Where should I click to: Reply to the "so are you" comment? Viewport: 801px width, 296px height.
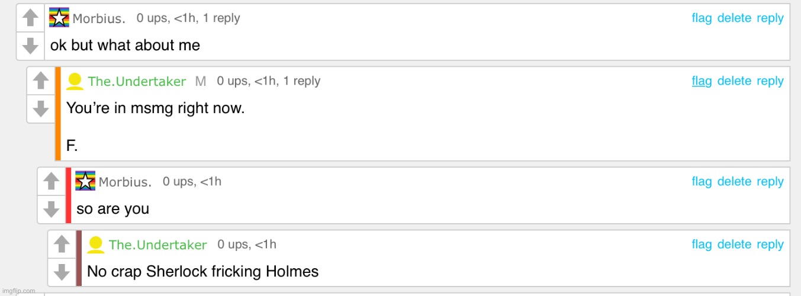point(770,182)
